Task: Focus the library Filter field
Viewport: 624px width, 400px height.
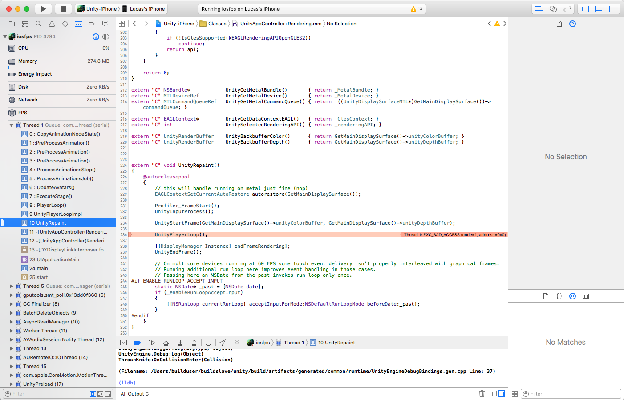Action: (571, 394)
